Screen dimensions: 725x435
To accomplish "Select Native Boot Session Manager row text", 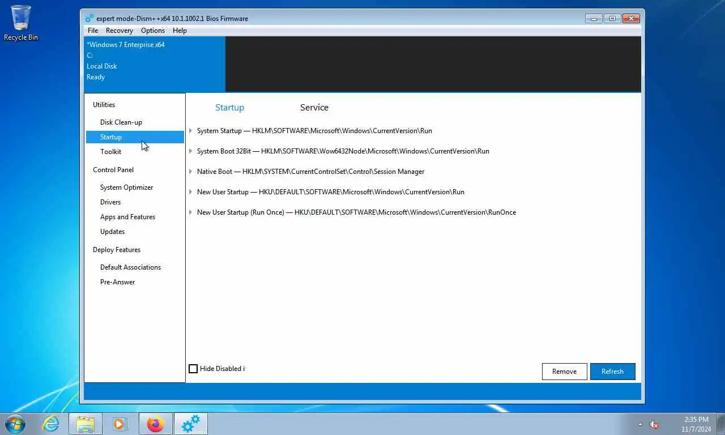I will click(x=310, y=172).
